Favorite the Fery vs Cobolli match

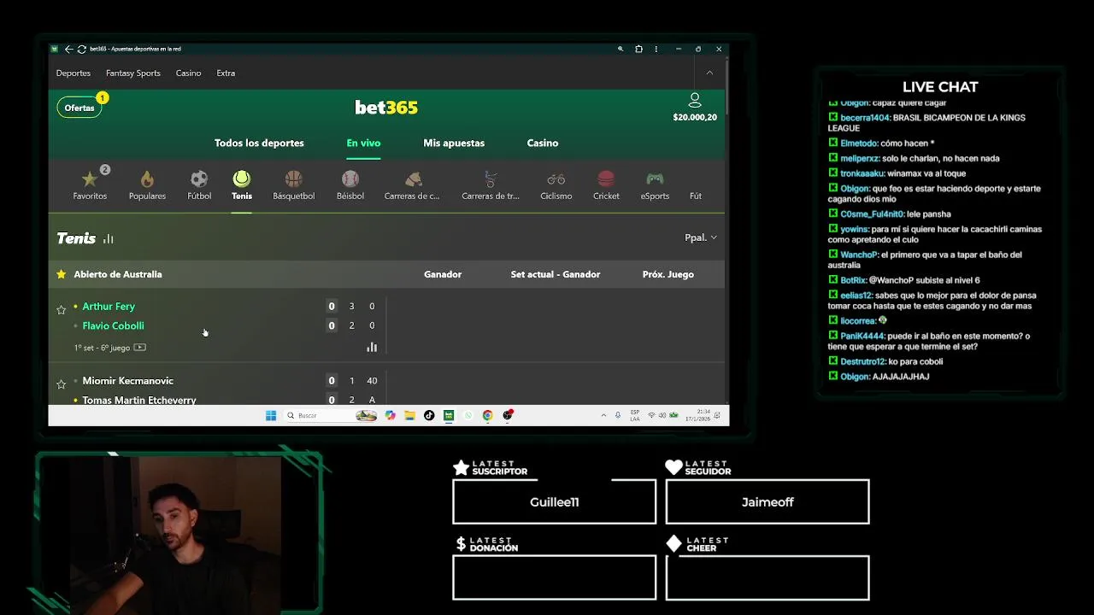(61, 310)
